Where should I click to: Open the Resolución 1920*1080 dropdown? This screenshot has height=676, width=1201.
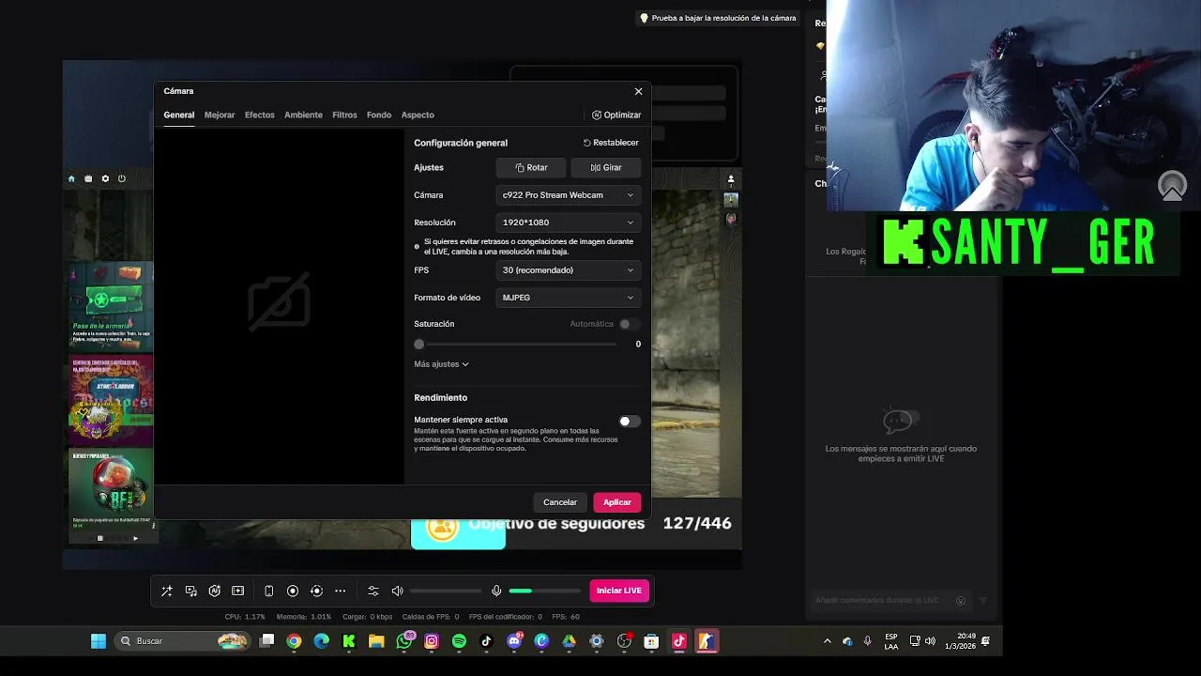569,223
